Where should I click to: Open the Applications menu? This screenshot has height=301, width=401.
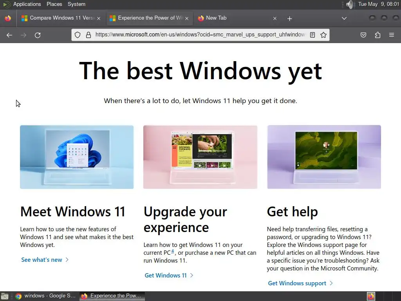click(27, 4)
